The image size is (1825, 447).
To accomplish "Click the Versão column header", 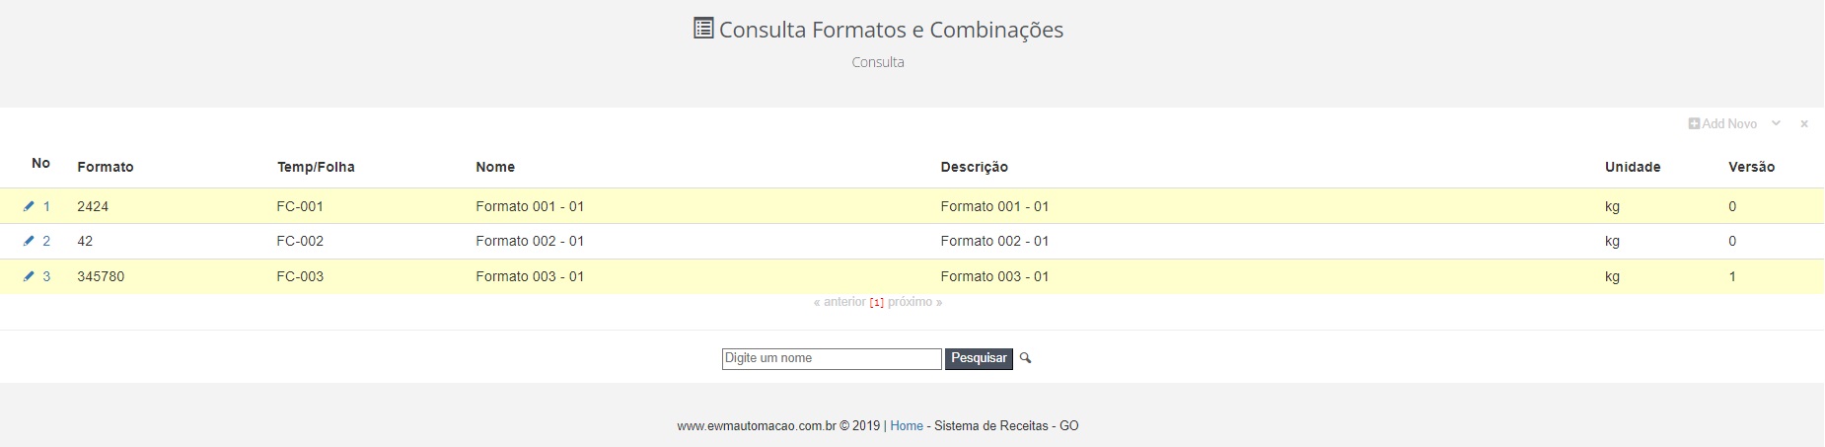I will pyautogui.click(x=1751, y=167).
